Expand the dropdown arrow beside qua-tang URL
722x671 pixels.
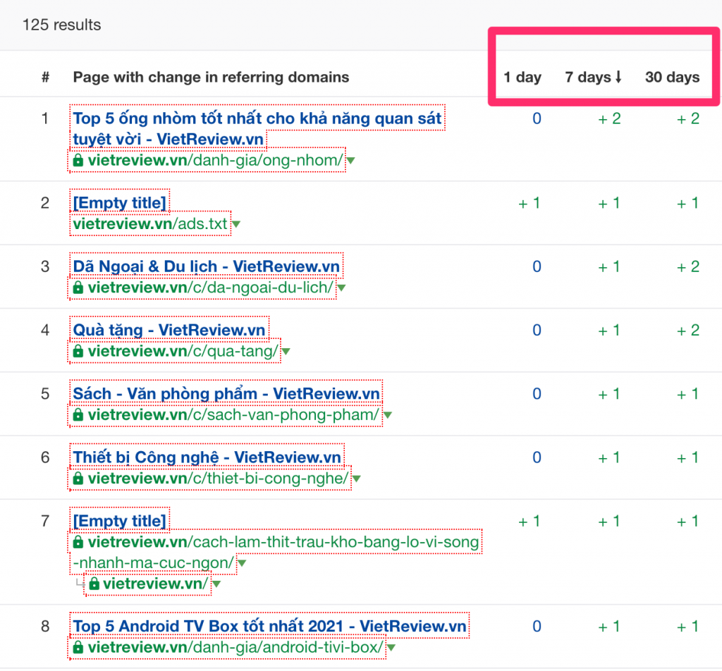click(x=286, y=352)
